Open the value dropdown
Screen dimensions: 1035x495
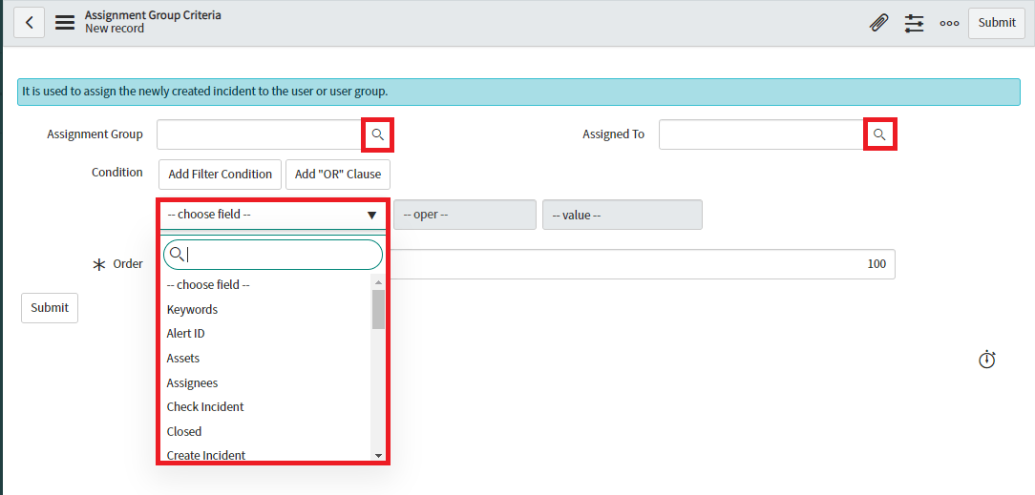[x=622, y=215]
